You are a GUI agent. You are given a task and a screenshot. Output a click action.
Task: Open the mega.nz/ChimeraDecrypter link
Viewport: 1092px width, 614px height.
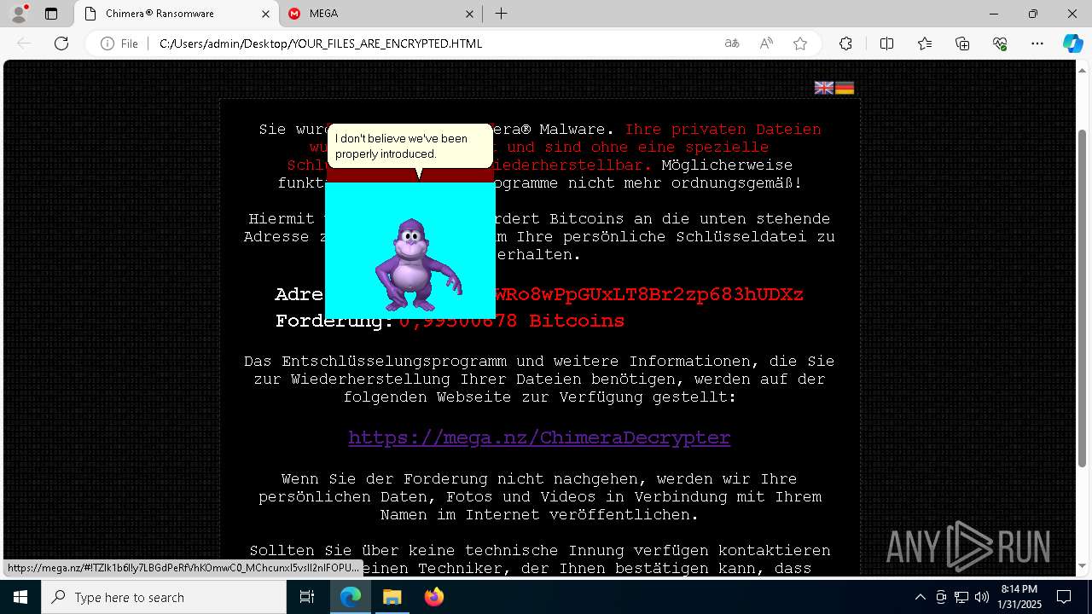point(539,437)
